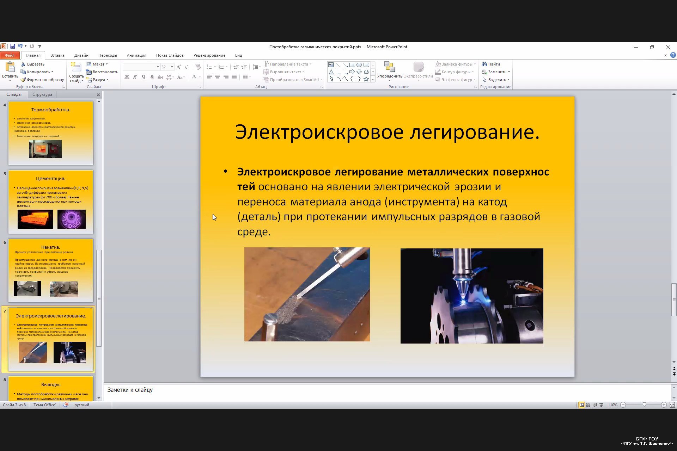Toggle Strikethrough (abc) formatting
Image resolution: width=677 pixels, height=451 pixels.
(x=160, y=77)
